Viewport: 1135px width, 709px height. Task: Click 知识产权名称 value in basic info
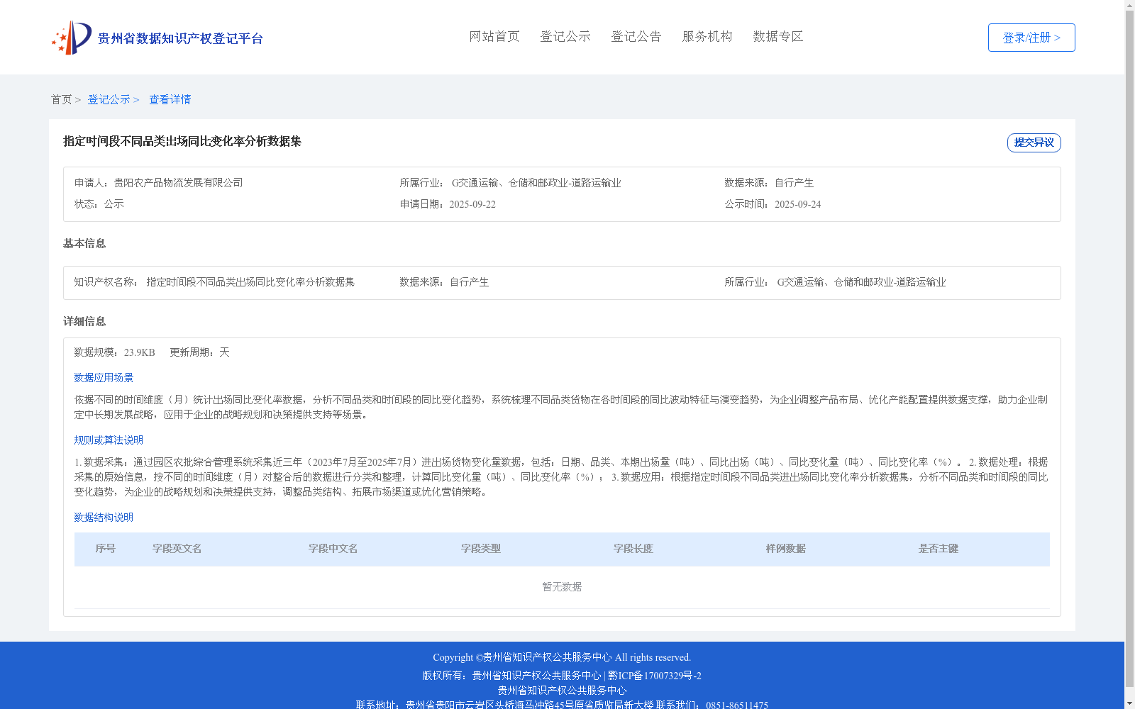[250, 282]
